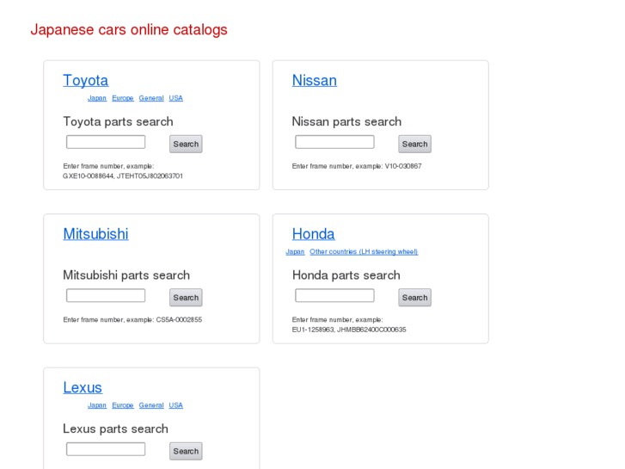
Task: Click the Mitsubishi parts search input
Action: click(106, 296)
